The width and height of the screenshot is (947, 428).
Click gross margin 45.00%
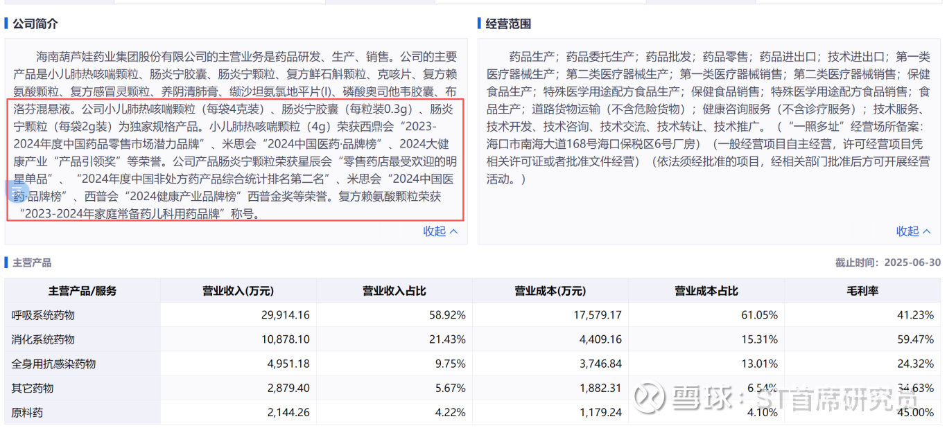916,412
